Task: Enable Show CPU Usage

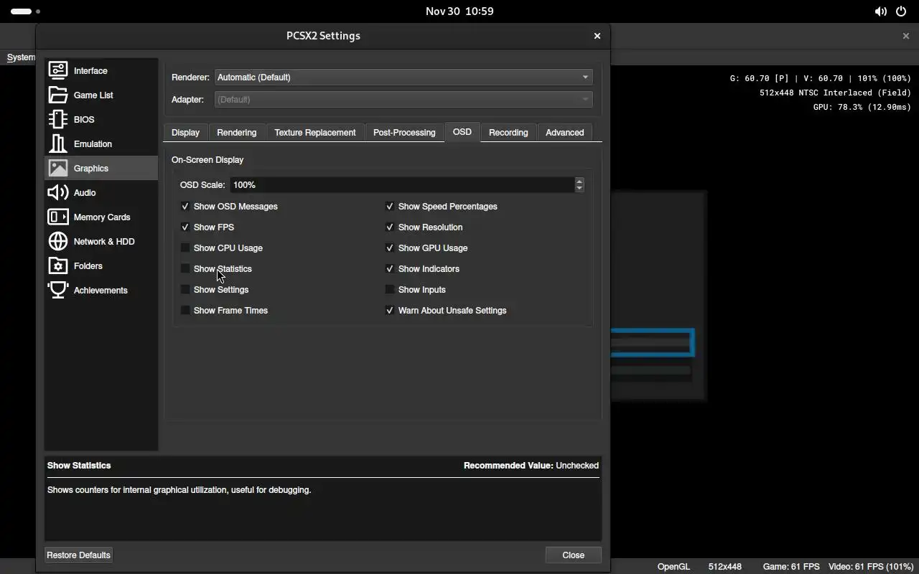Action: tap(185, 248)
